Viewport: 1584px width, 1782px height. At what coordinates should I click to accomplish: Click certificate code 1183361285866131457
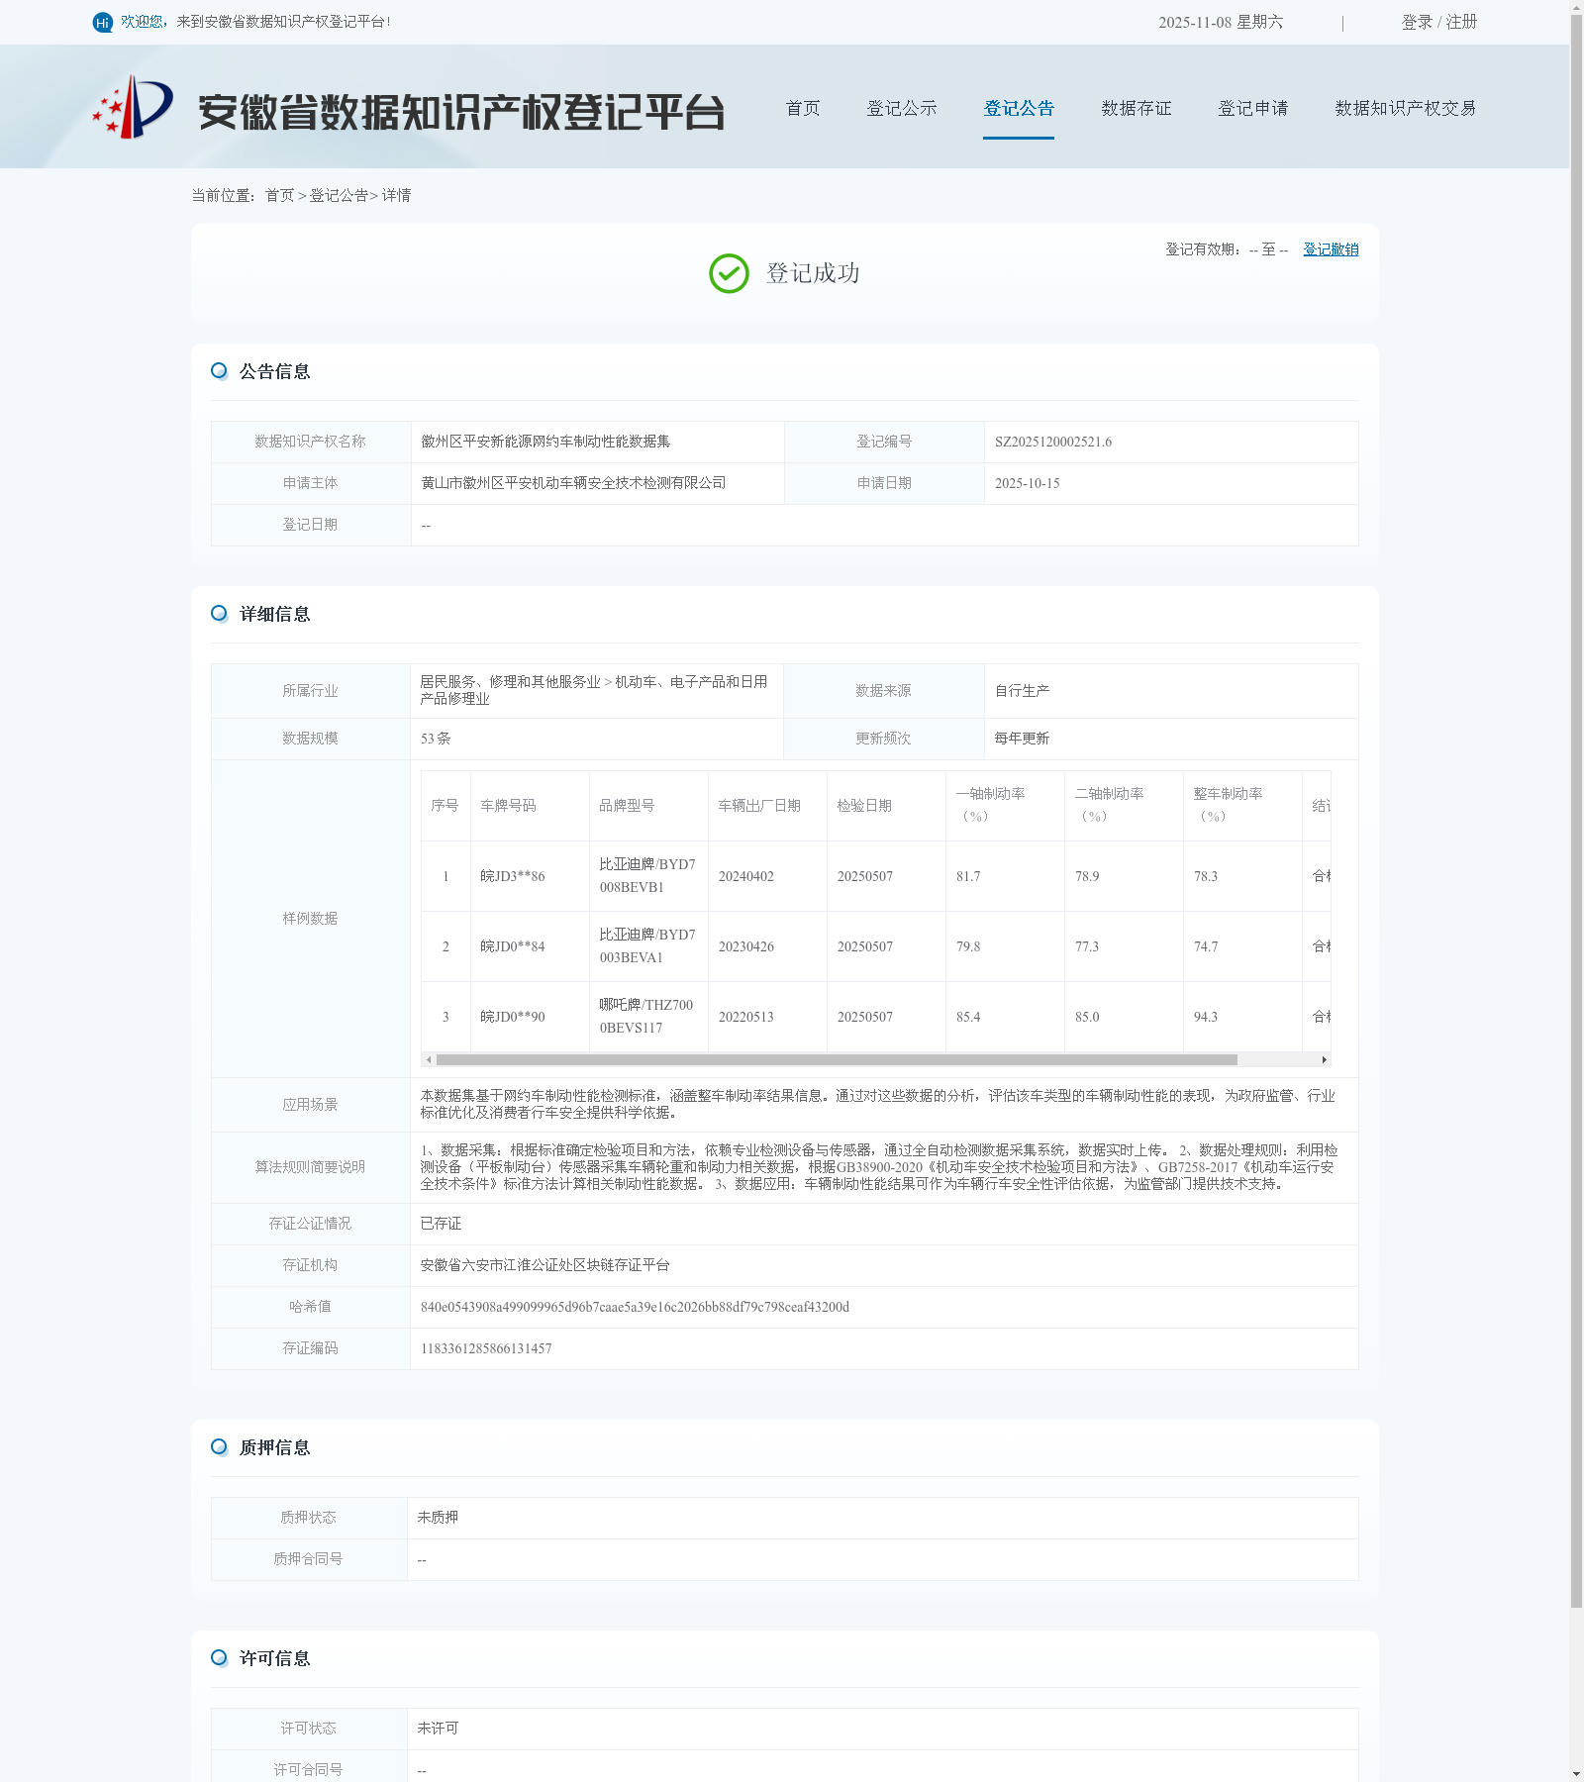pos(486,1349)
